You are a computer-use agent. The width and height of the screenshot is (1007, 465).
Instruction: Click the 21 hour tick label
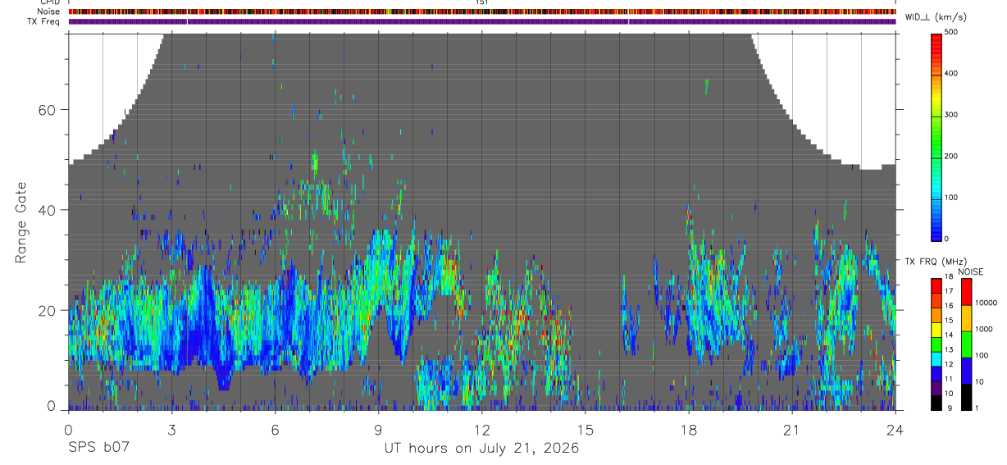coord(792,430)
